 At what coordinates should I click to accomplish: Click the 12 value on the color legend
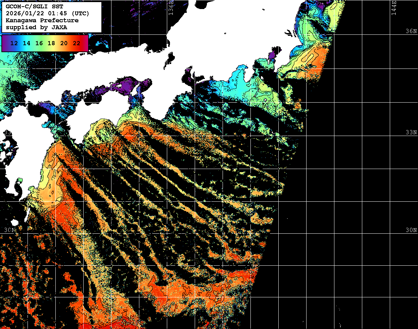(x=14, y=43)
